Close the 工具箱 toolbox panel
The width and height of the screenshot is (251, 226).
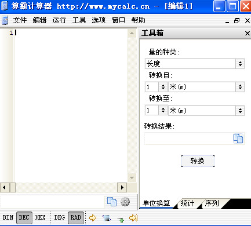(247, 33)
